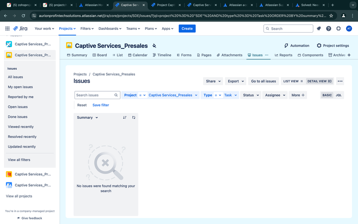The height and width of the screenshot is (224, 358).
Task: Expand the Filters dropdown
Action: coord(87,29)
